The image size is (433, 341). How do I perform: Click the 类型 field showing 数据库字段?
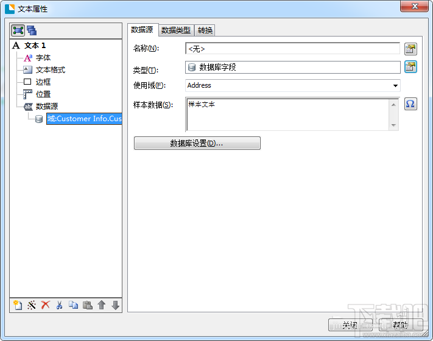coord(293,68)
